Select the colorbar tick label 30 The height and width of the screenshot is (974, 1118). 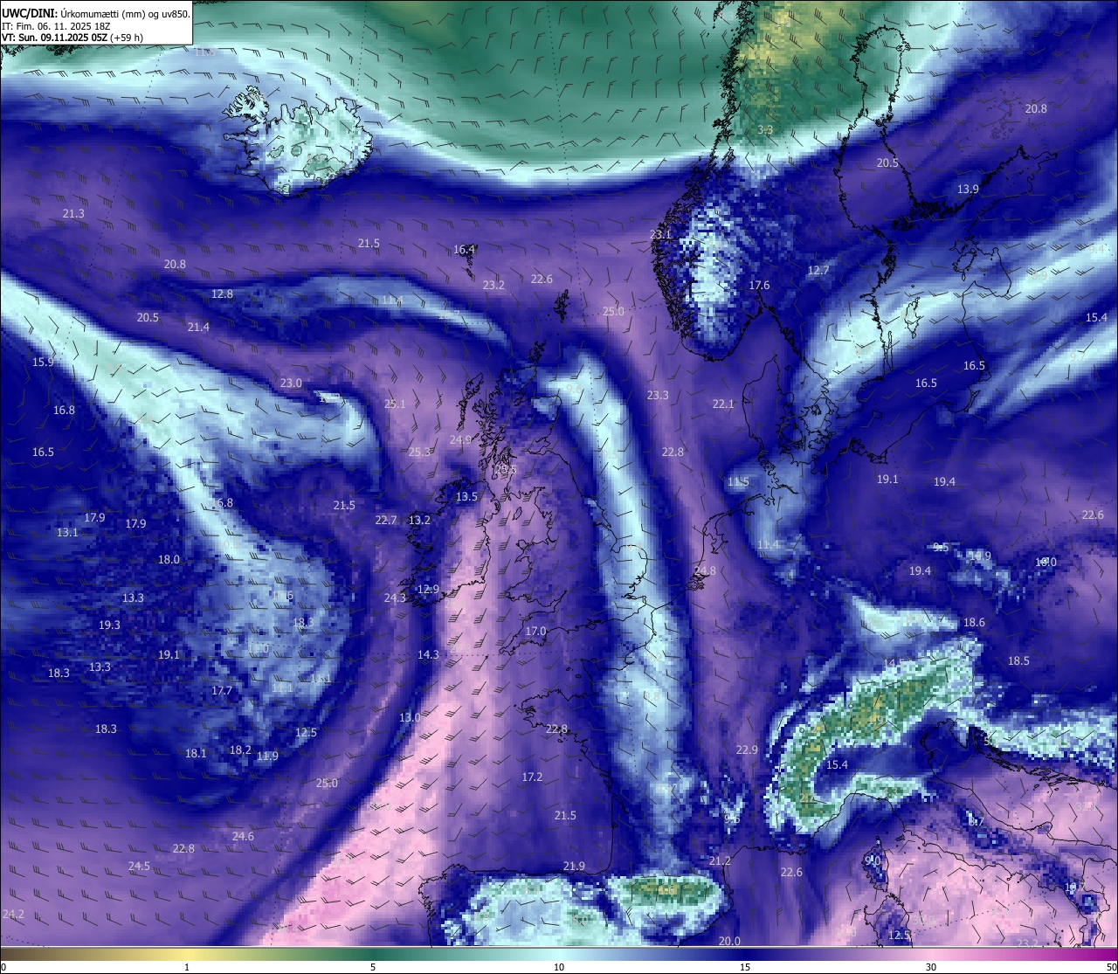tap(931, 967)
